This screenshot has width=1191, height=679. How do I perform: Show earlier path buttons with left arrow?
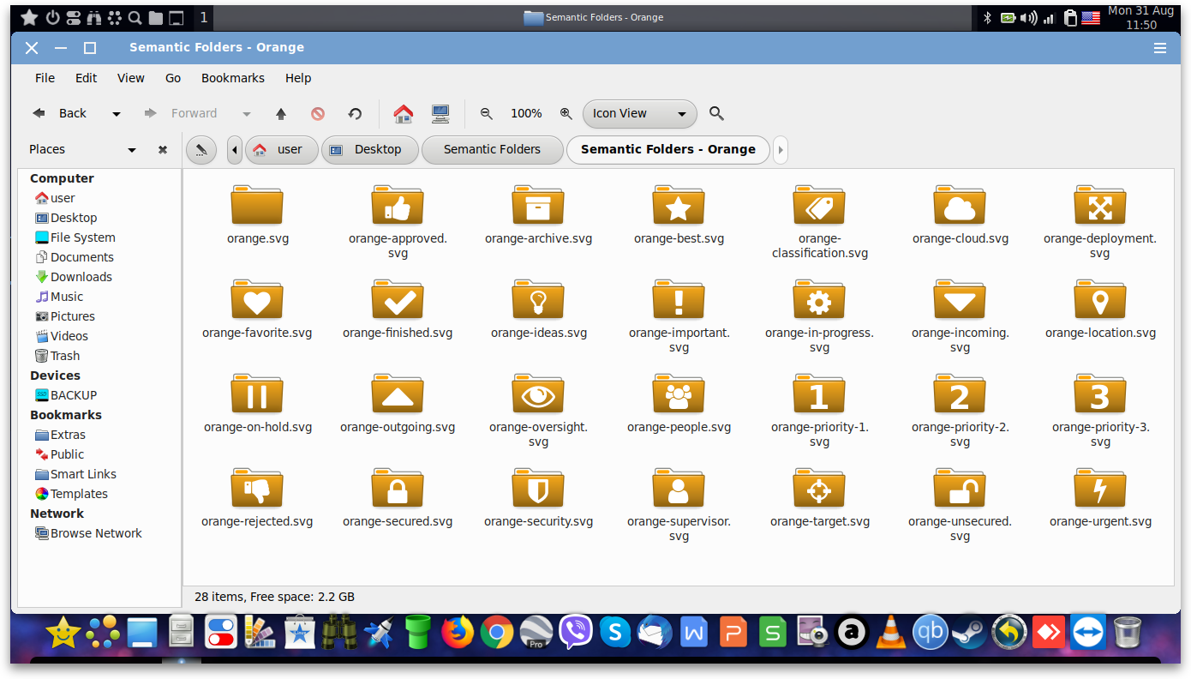click(235, 149)
